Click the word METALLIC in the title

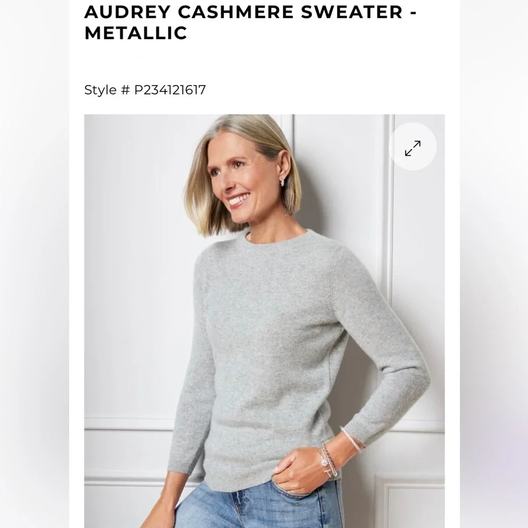click(136, 33)
